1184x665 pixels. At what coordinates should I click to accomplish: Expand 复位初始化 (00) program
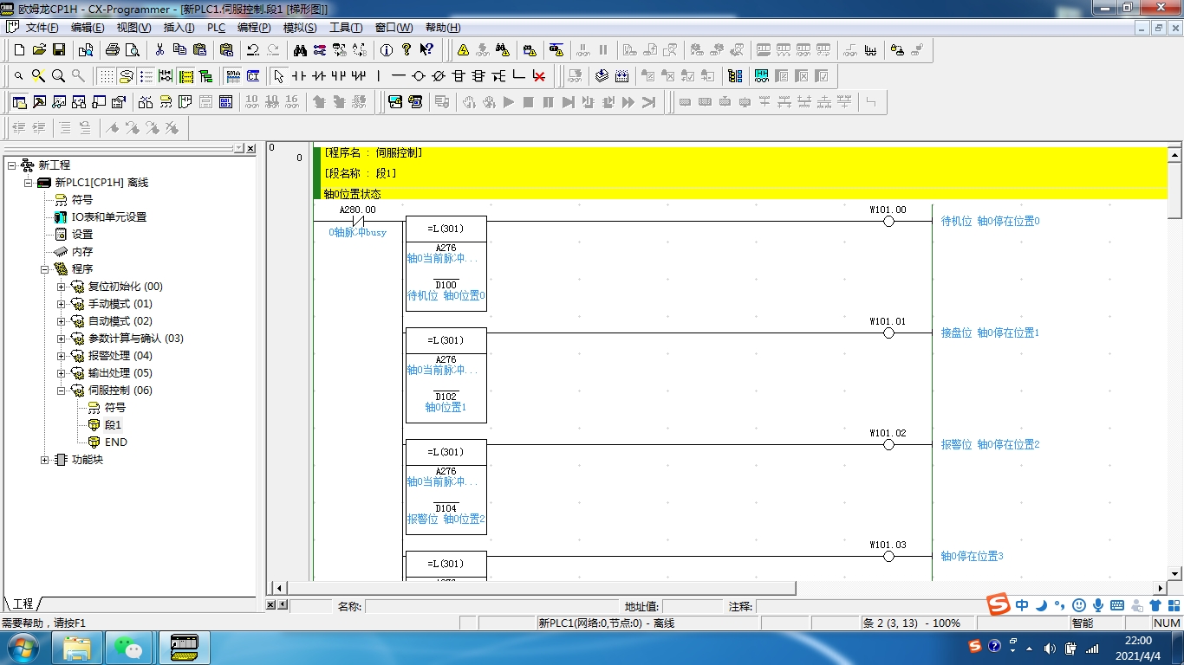pyautogui.click(x=61, y=287)
